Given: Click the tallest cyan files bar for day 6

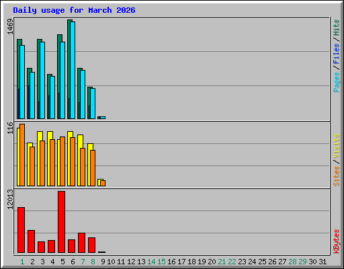Looking at the screenshot, I should click(x=73, y=70).
